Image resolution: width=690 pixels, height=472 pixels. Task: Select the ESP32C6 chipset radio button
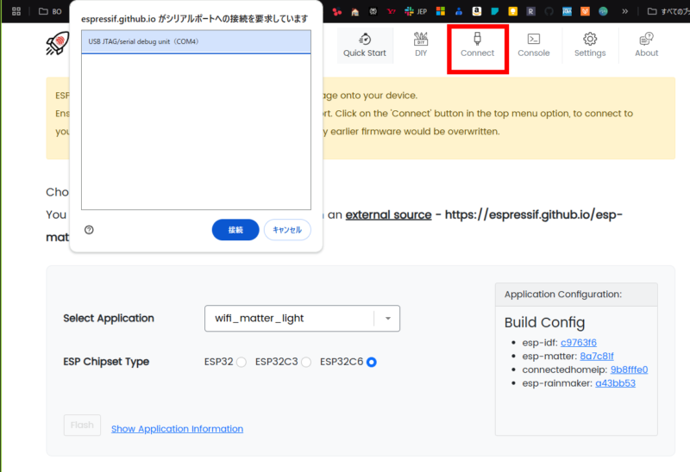[372, 363]
